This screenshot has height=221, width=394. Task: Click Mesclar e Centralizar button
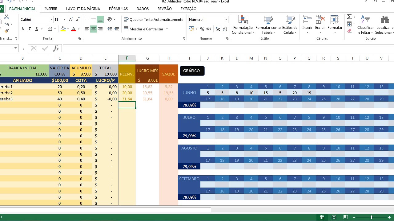(144, 29)
